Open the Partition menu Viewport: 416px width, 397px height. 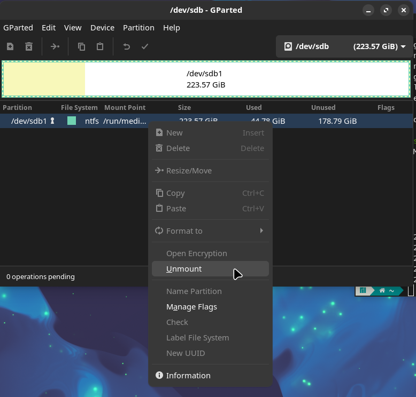click(138, 28)
